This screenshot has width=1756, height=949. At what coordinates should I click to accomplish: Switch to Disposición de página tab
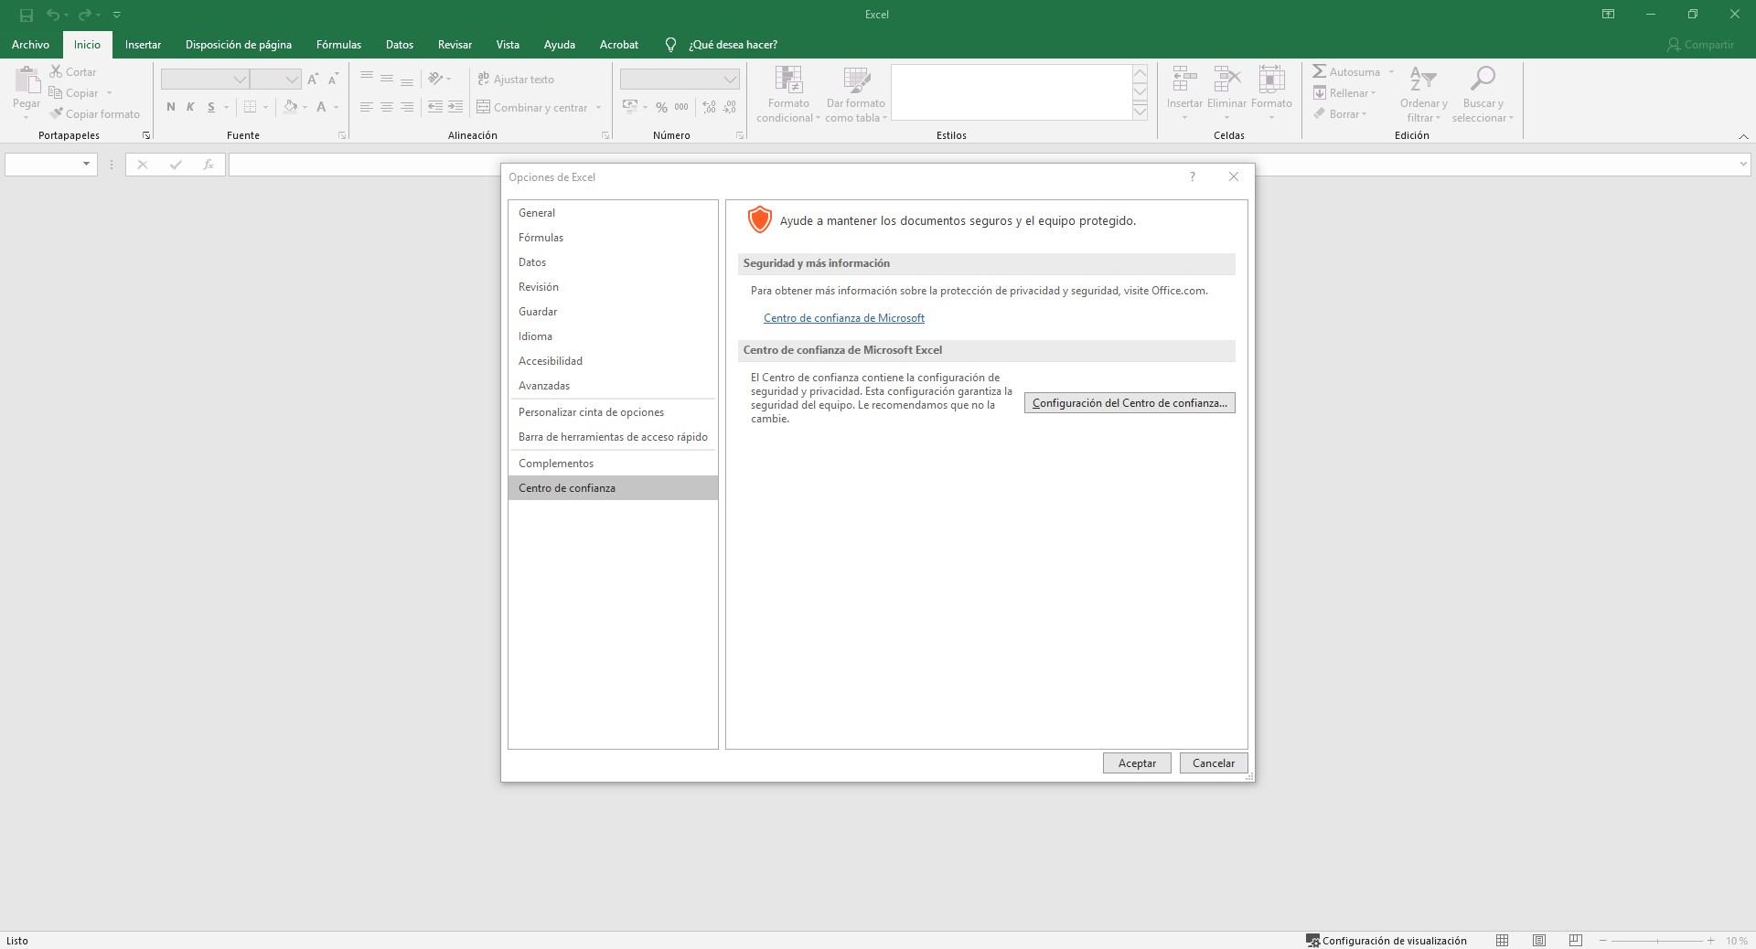pyautogui.click(x=239, y=45)
